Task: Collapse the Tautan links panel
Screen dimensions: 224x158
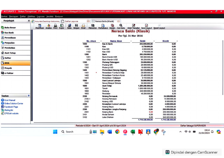Action: [x=29, y=96]
